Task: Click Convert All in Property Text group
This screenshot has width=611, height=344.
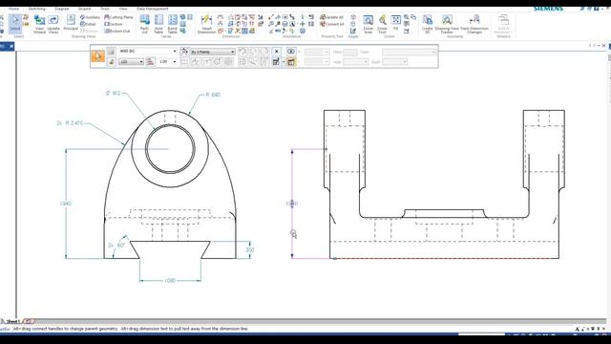Action: (x=332, y=24)
